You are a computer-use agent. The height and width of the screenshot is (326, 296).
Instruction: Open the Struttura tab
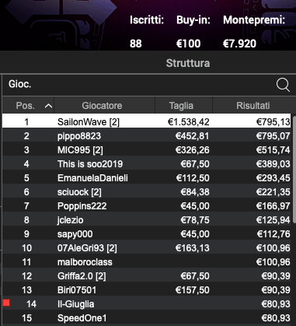pos(188,63)
